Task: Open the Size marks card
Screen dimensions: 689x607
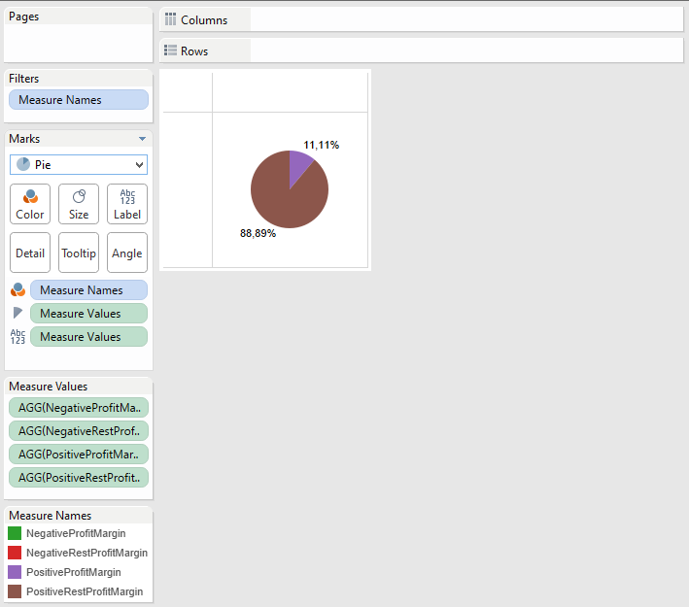Action: 79,204
